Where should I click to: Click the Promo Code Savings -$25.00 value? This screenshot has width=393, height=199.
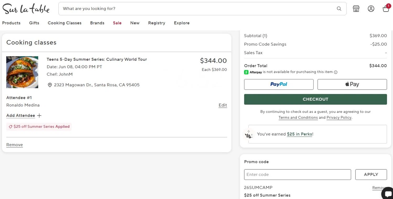379,44
